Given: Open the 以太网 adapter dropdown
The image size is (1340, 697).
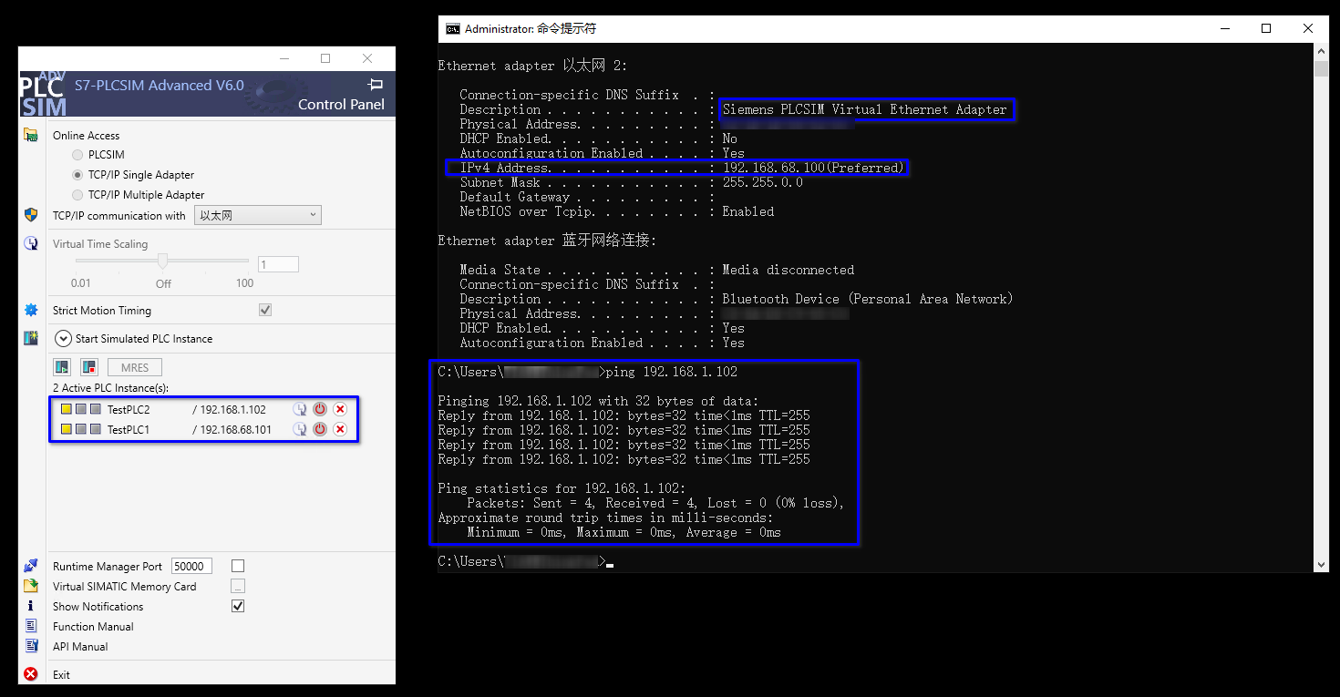Looking at the screenshot, I should click(x=257, y=214).
